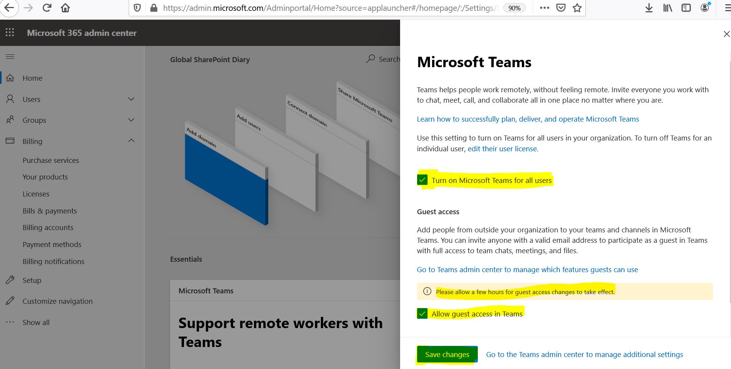Open Billing accounts page

point(48,227)
